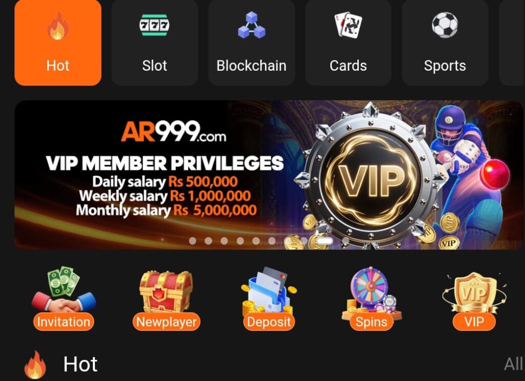View All hot games link
The image size is (525, 381).
point(513,364)
